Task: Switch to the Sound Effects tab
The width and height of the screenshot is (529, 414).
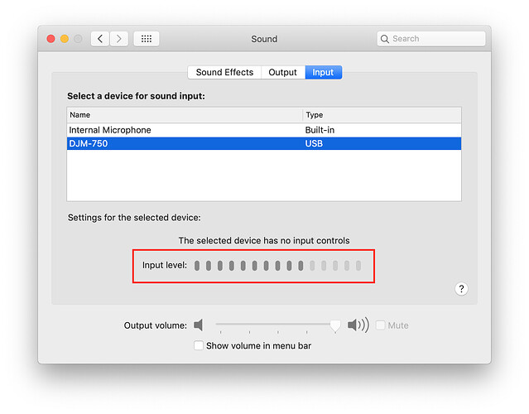Action: coord(224,73)
